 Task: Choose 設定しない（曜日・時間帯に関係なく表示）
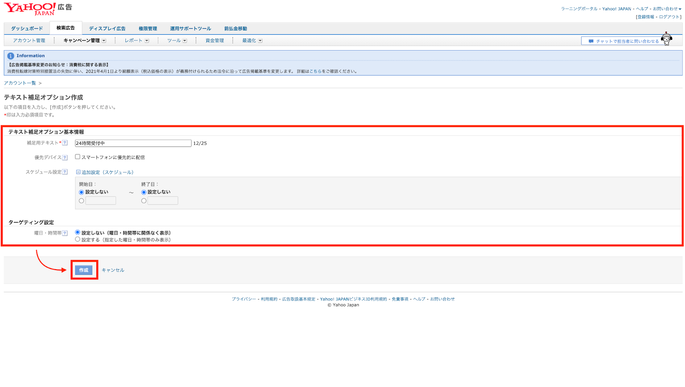[x=77, y=233]
